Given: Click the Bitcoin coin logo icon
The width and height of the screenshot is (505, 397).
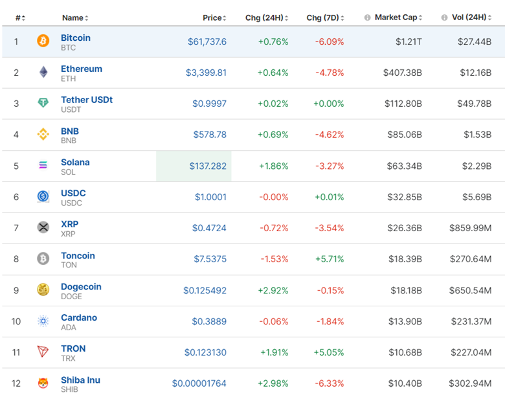Looking at the screenshot, I should (43, 41).
